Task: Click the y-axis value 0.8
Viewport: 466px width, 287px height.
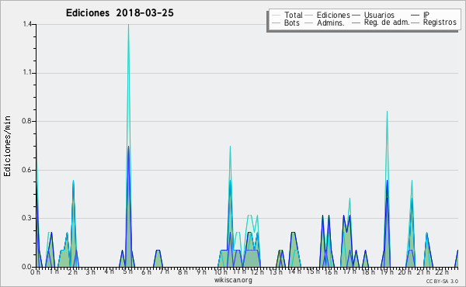Action: 27,121
